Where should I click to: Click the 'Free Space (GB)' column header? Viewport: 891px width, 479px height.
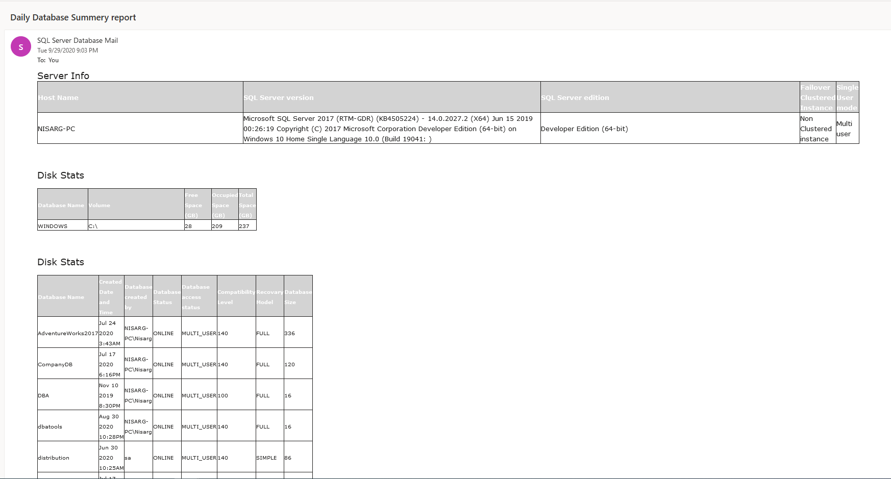(x=198, y=205)
